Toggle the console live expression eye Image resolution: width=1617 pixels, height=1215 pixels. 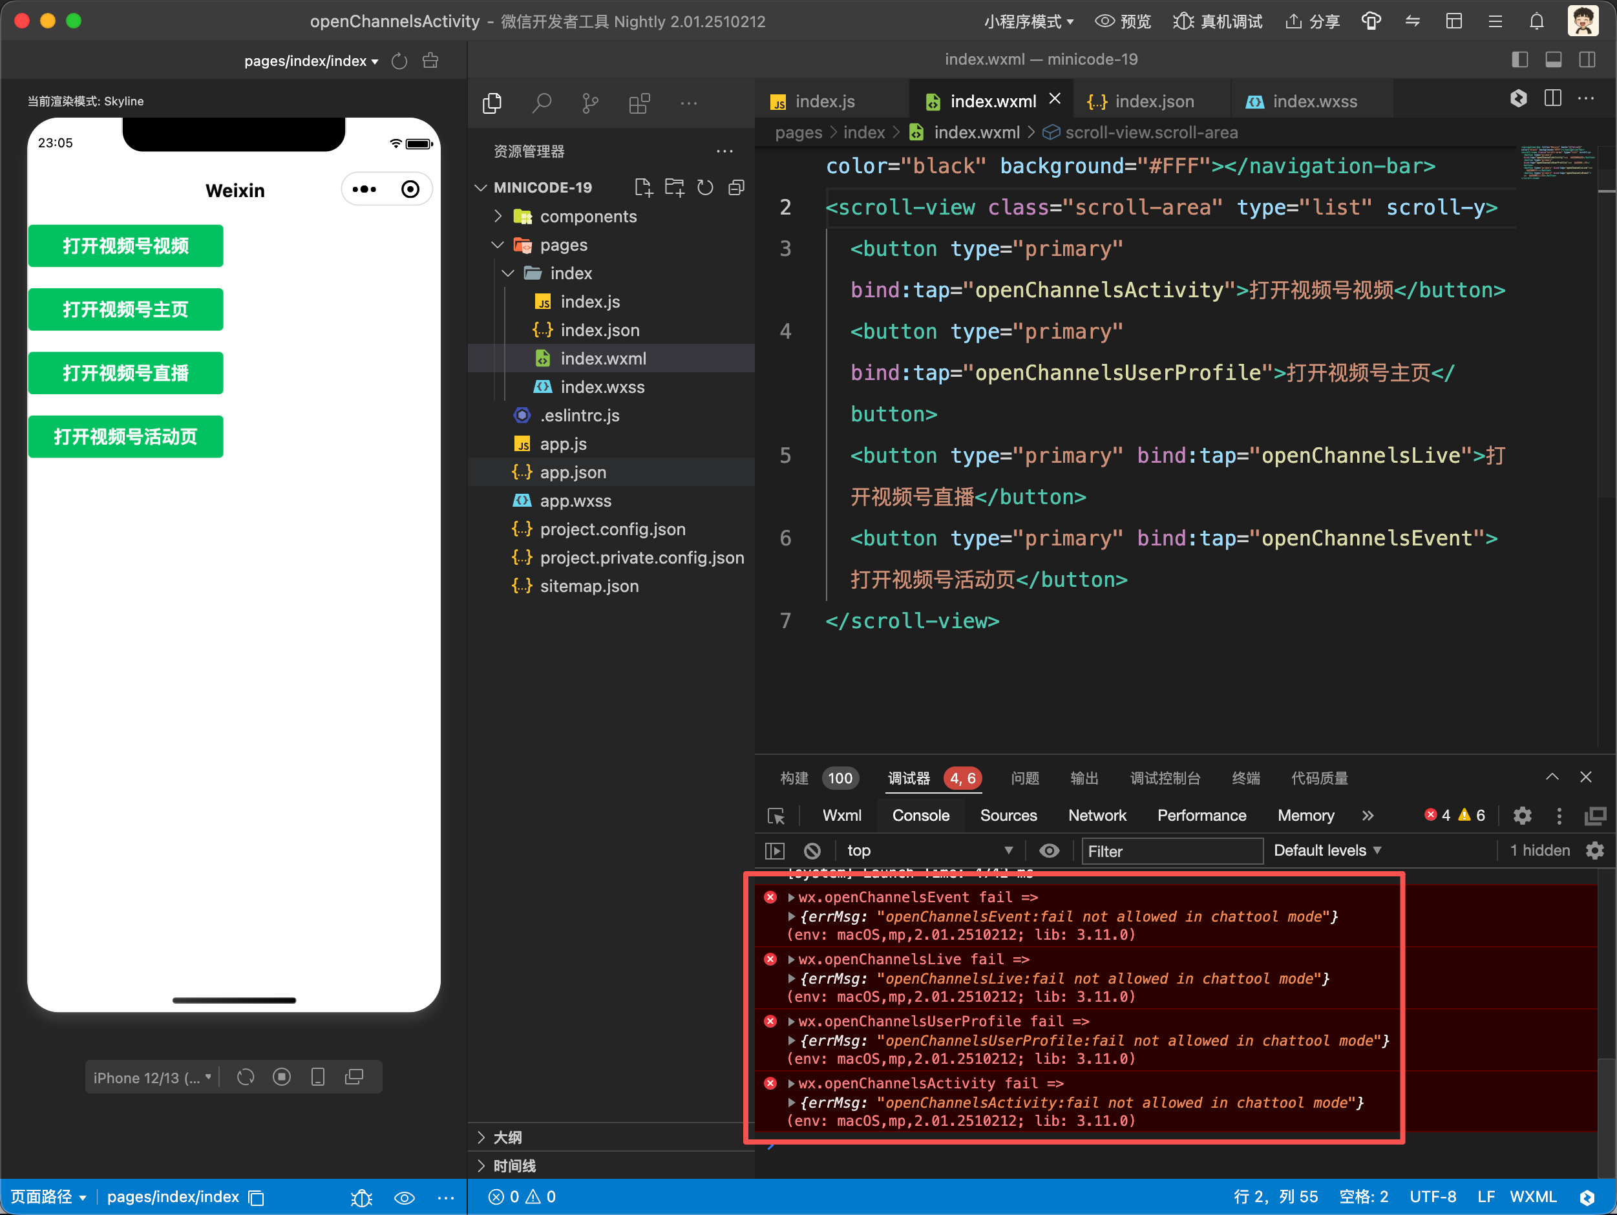pos(1049,850)
